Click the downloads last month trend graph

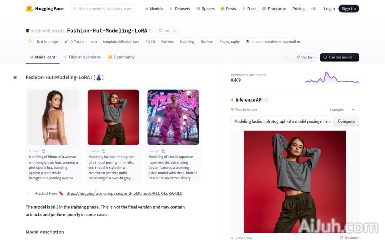point(332,78)
